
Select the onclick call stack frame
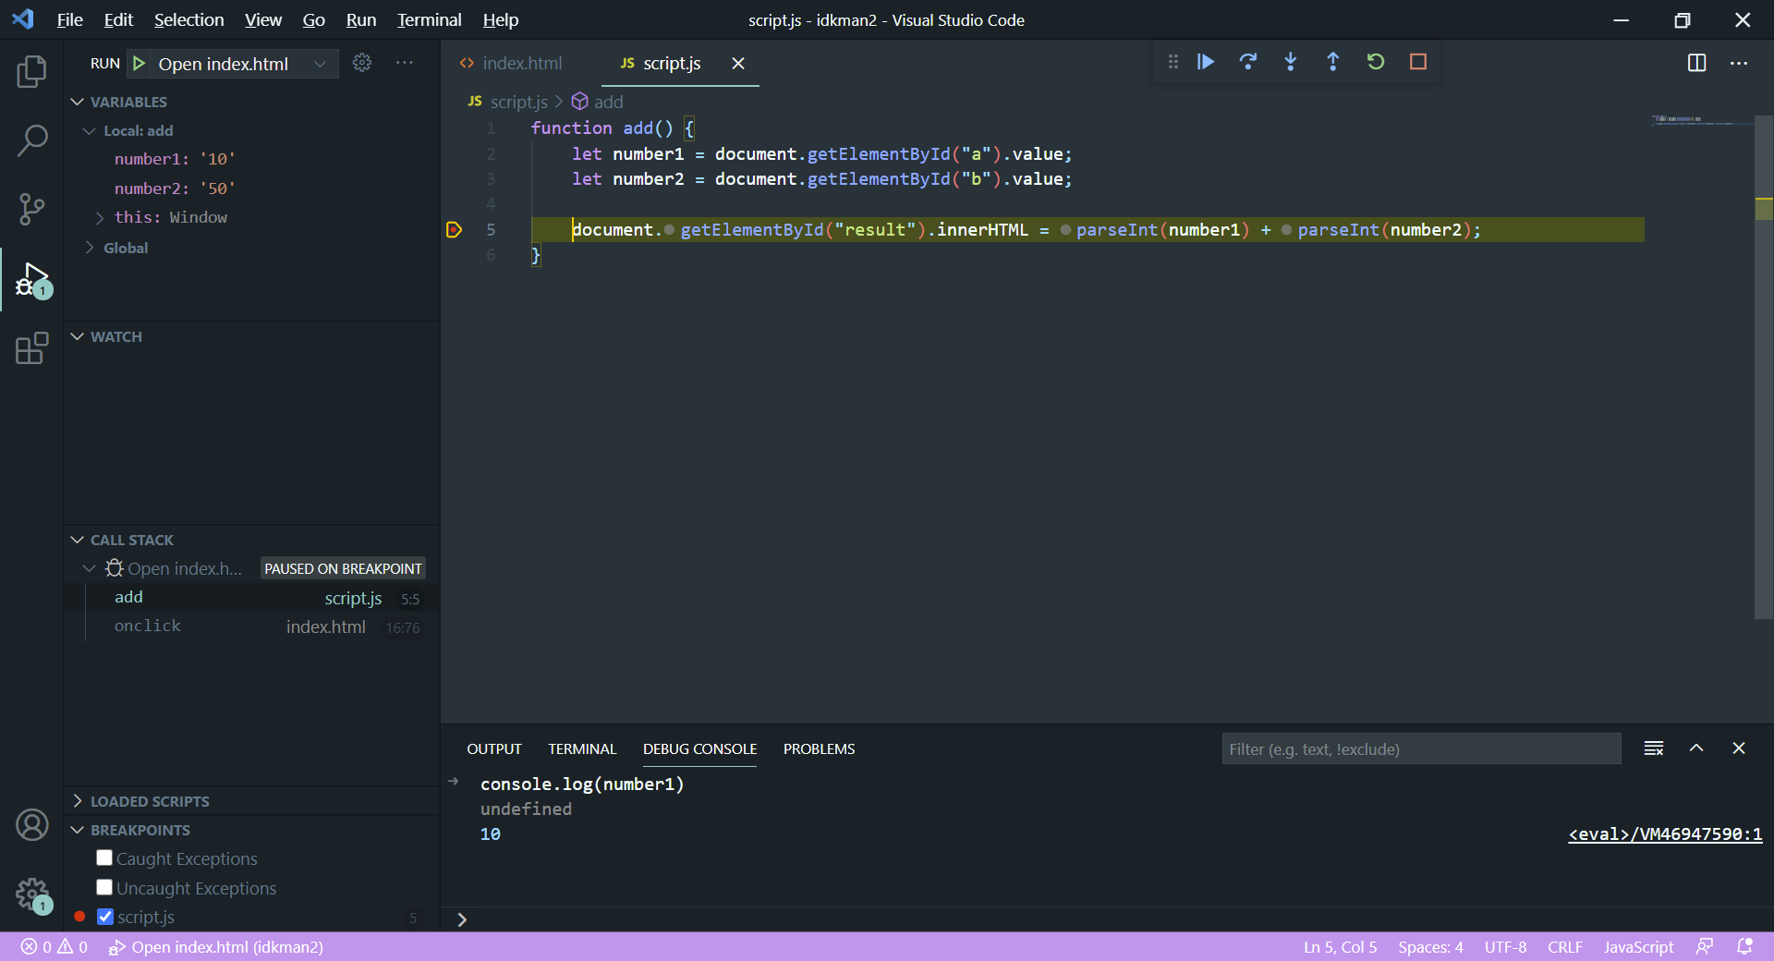tap(148, 626)
